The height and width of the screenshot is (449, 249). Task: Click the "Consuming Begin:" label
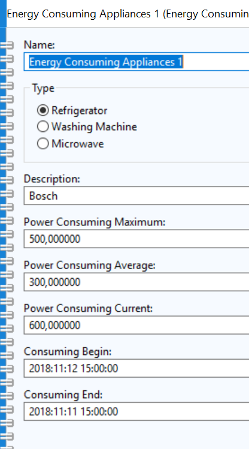point(68,352)
